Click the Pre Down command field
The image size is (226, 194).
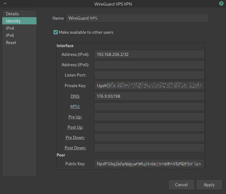[149, 137]
